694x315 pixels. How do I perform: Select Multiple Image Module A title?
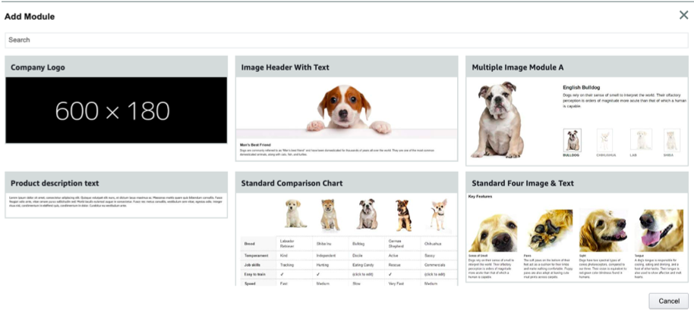517,67
